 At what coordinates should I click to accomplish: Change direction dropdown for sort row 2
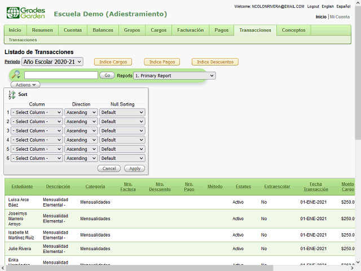[x=81, y=121]
